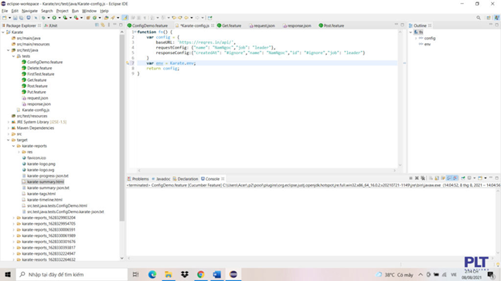
Task: Click Windows taskbar search box
Action: 72,274
